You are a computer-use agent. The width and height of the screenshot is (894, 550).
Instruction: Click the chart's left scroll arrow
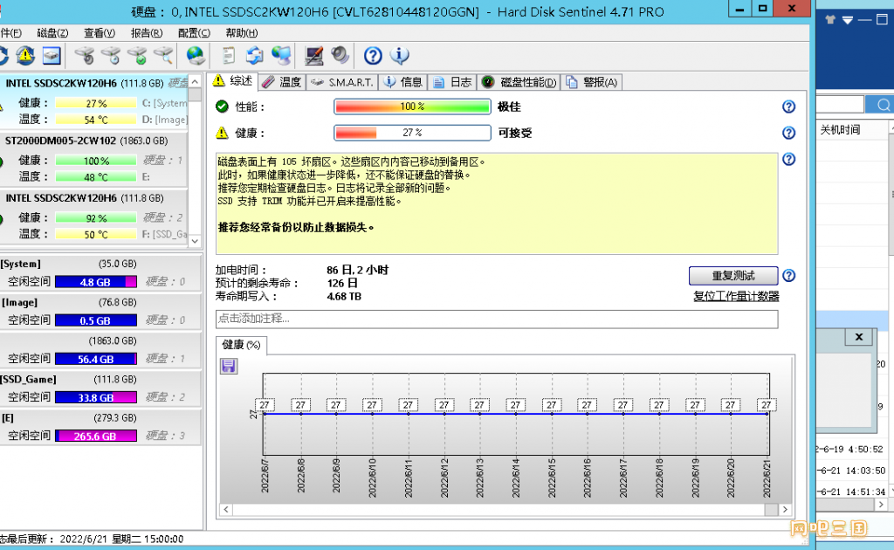pyautogui.click(x=226, y=510)
